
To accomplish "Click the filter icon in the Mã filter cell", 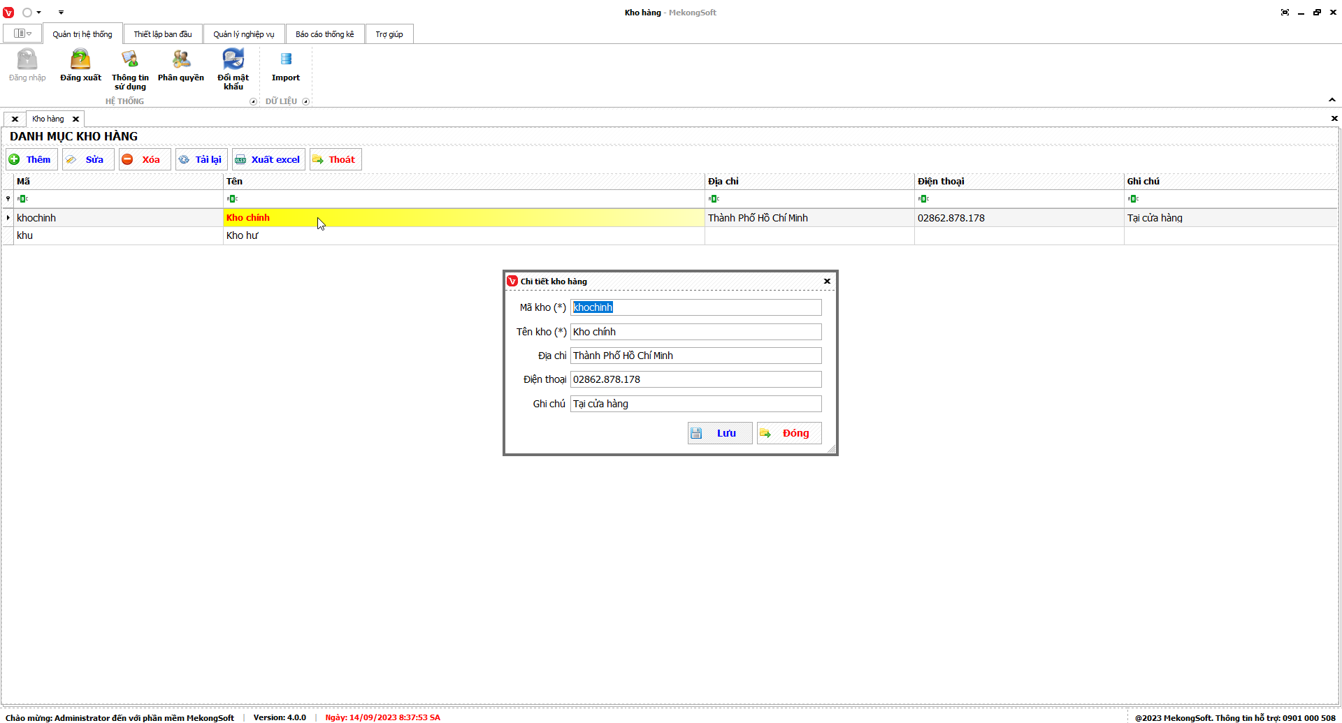I will 22,199.
